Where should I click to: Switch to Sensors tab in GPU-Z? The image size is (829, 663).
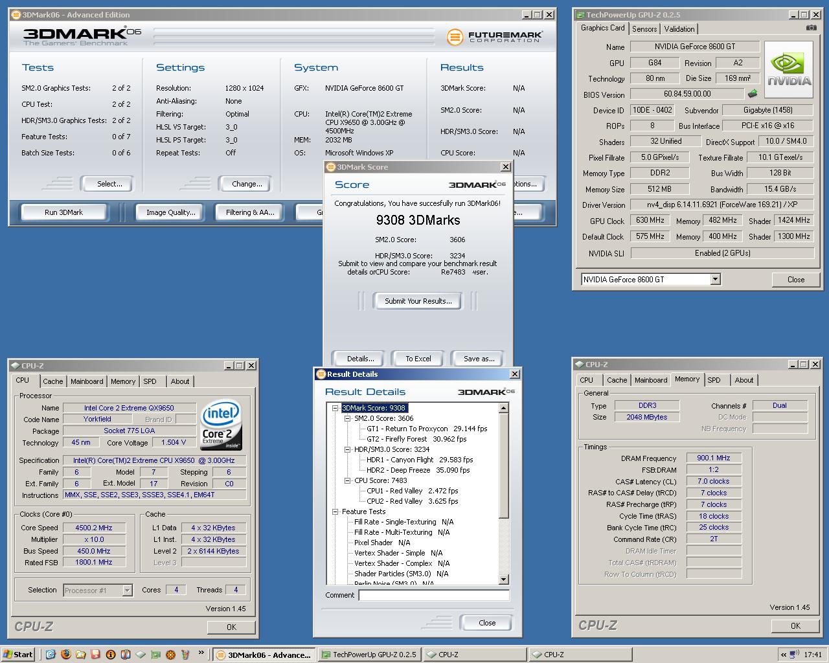[x=644, y=28]
